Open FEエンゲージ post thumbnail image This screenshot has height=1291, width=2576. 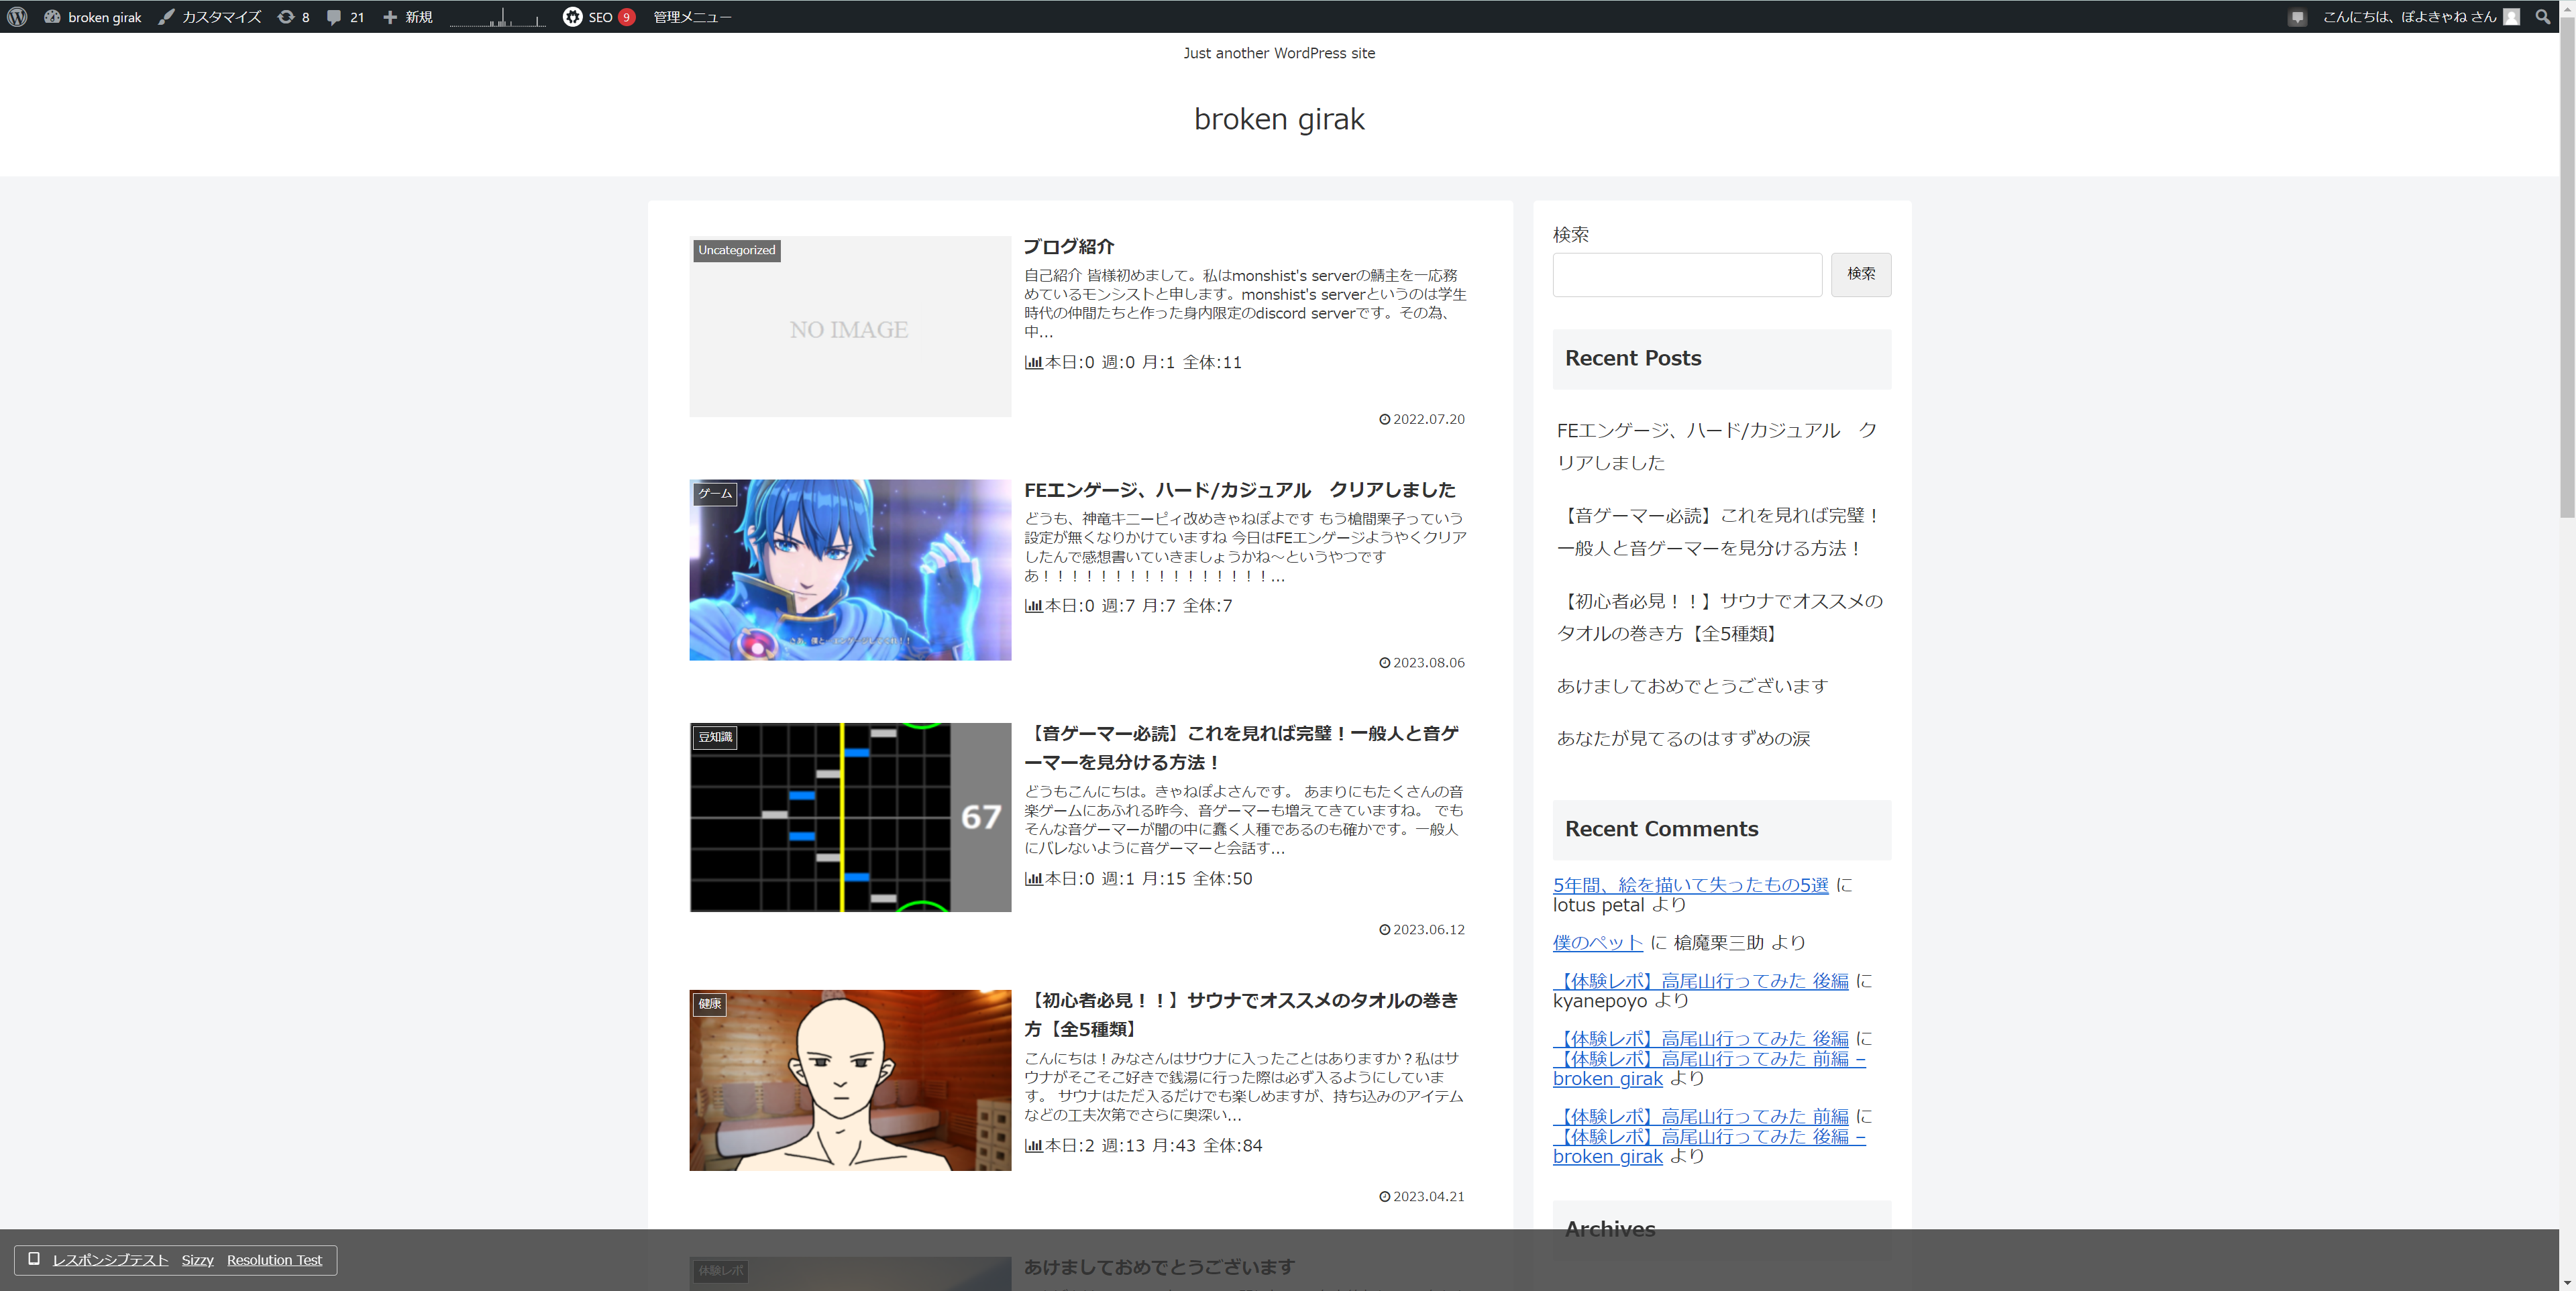[x=850, y=570]
